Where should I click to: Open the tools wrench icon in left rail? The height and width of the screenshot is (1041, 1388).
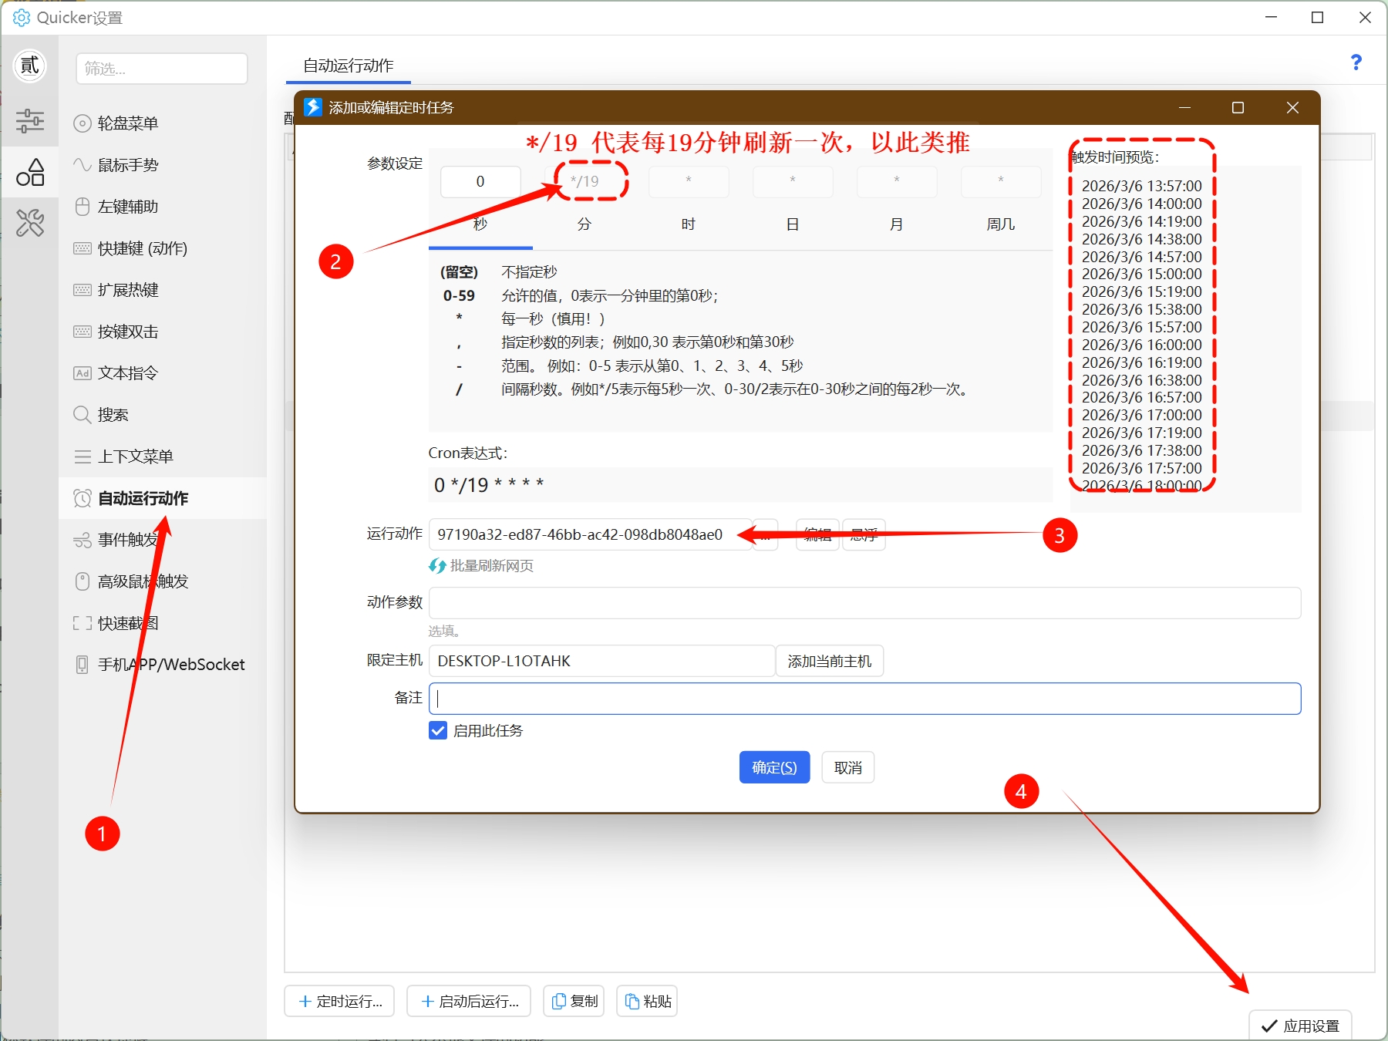coord(30,224)
